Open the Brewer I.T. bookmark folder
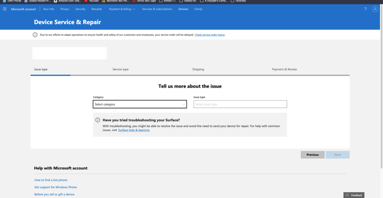 pyautogui.click(x=168, y=1)
